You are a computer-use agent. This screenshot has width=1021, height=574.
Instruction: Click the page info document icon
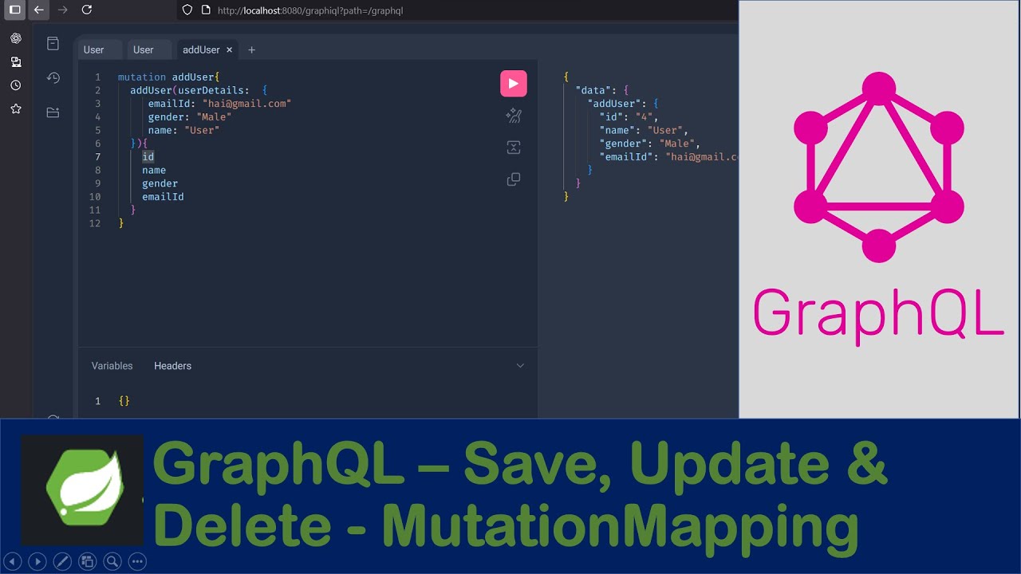[x=205, y=10]
